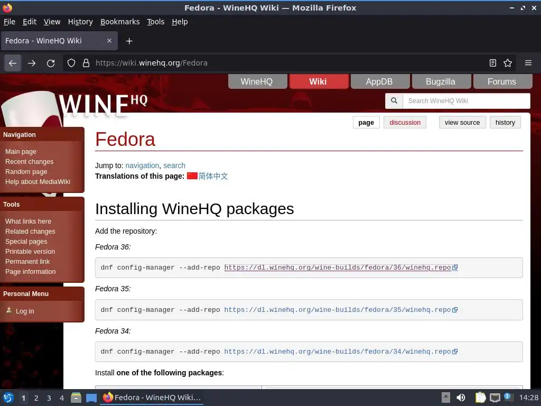Open the clipboard manager tray icon

[x=480, y=398]
